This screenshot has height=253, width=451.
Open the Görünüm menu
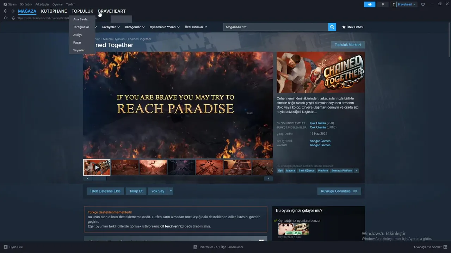26,5
